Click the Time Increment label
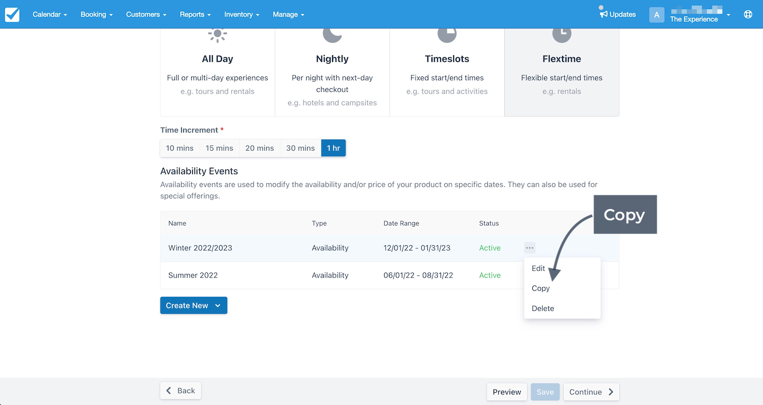 (189, 130)
